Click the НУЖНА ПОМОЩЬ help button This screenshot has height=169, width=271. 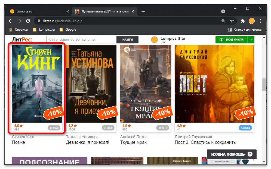232,154
